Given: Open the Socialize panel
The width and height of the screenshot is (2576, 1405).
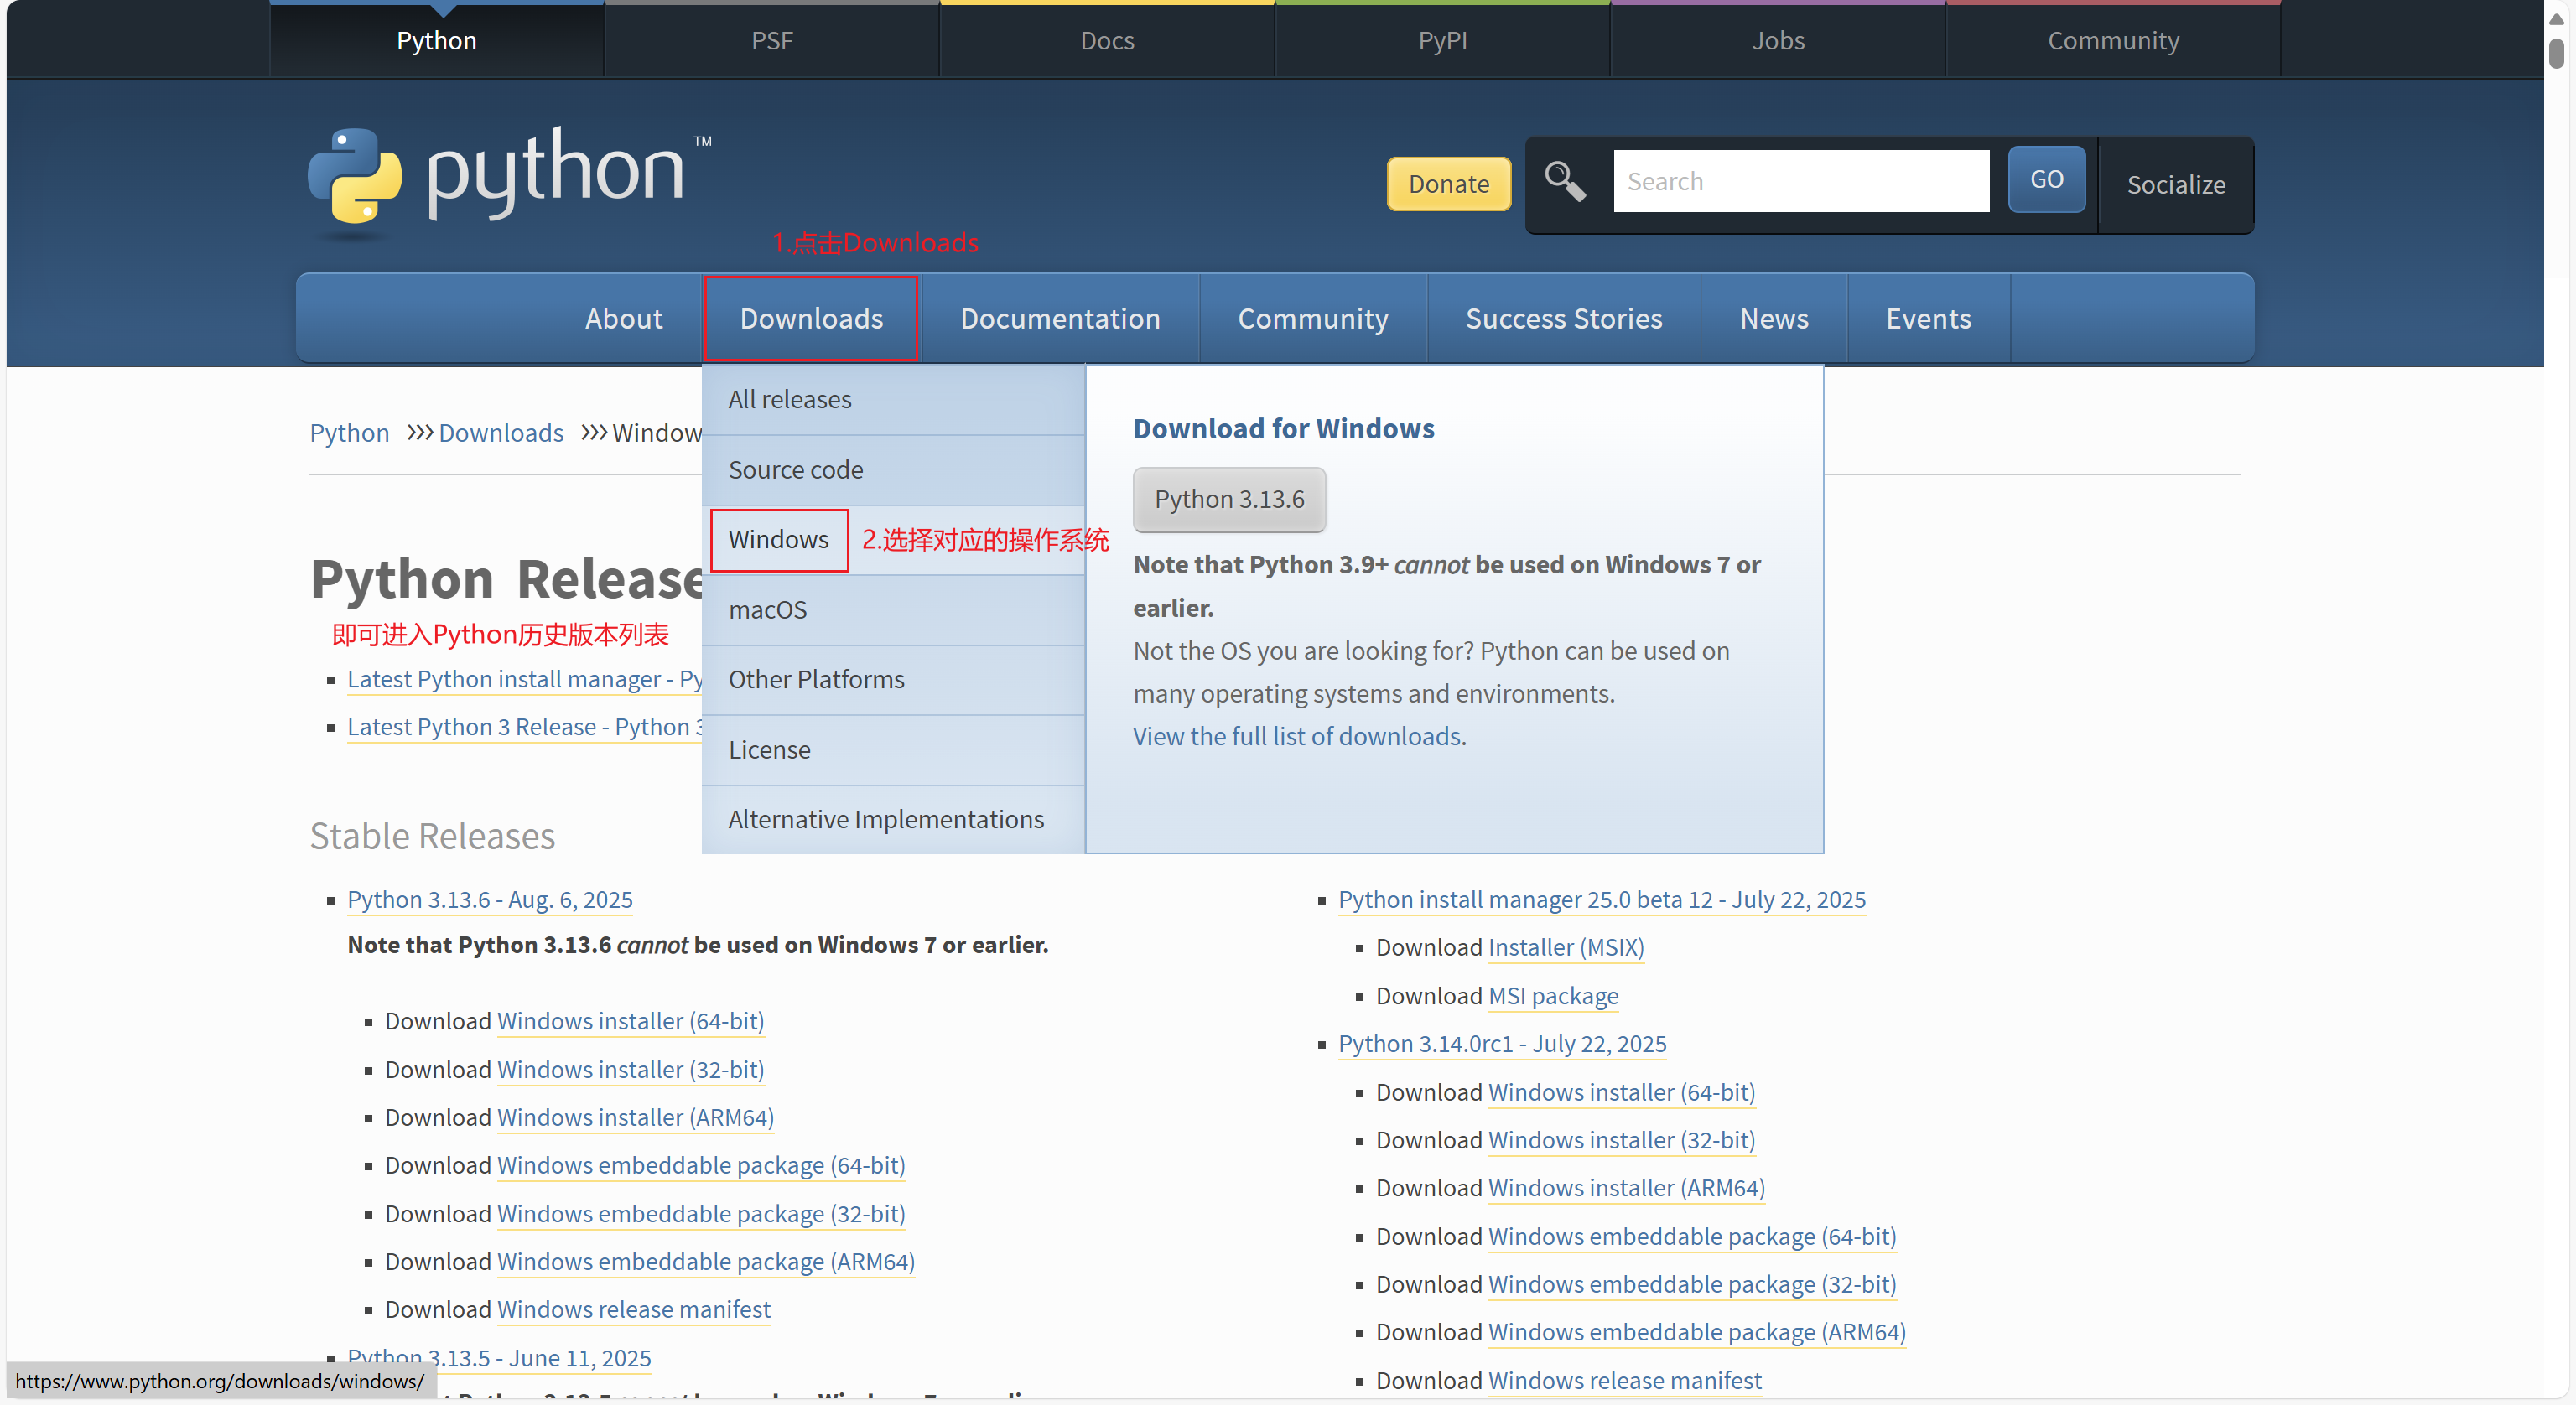Looking at the screenshot, I should (2176, 185).
